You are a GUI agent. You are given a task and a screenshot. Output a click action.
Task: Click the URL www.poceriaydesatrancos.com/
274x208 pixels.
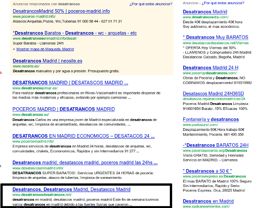[x=210, y=73]
